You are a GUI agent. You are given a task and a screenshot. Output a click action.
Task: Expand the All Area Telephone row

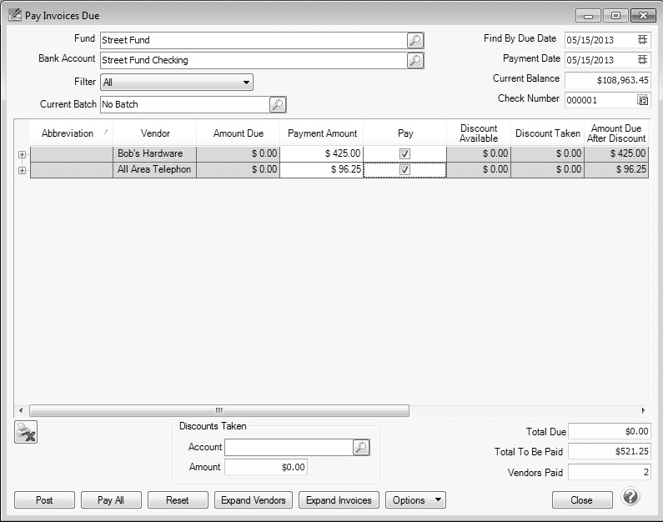[x=22, y=170]
